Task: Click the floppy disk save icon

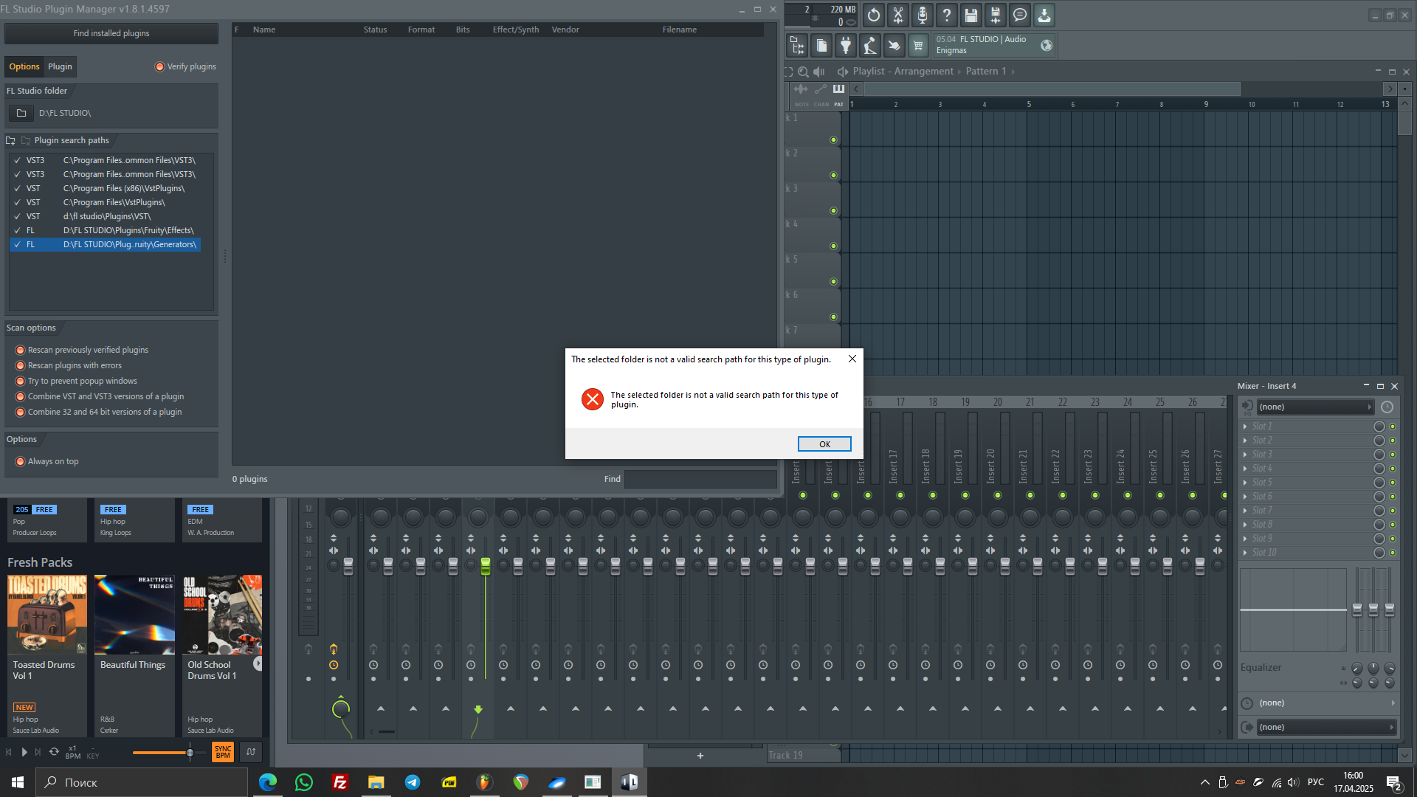Action: (x=970, y=15)
